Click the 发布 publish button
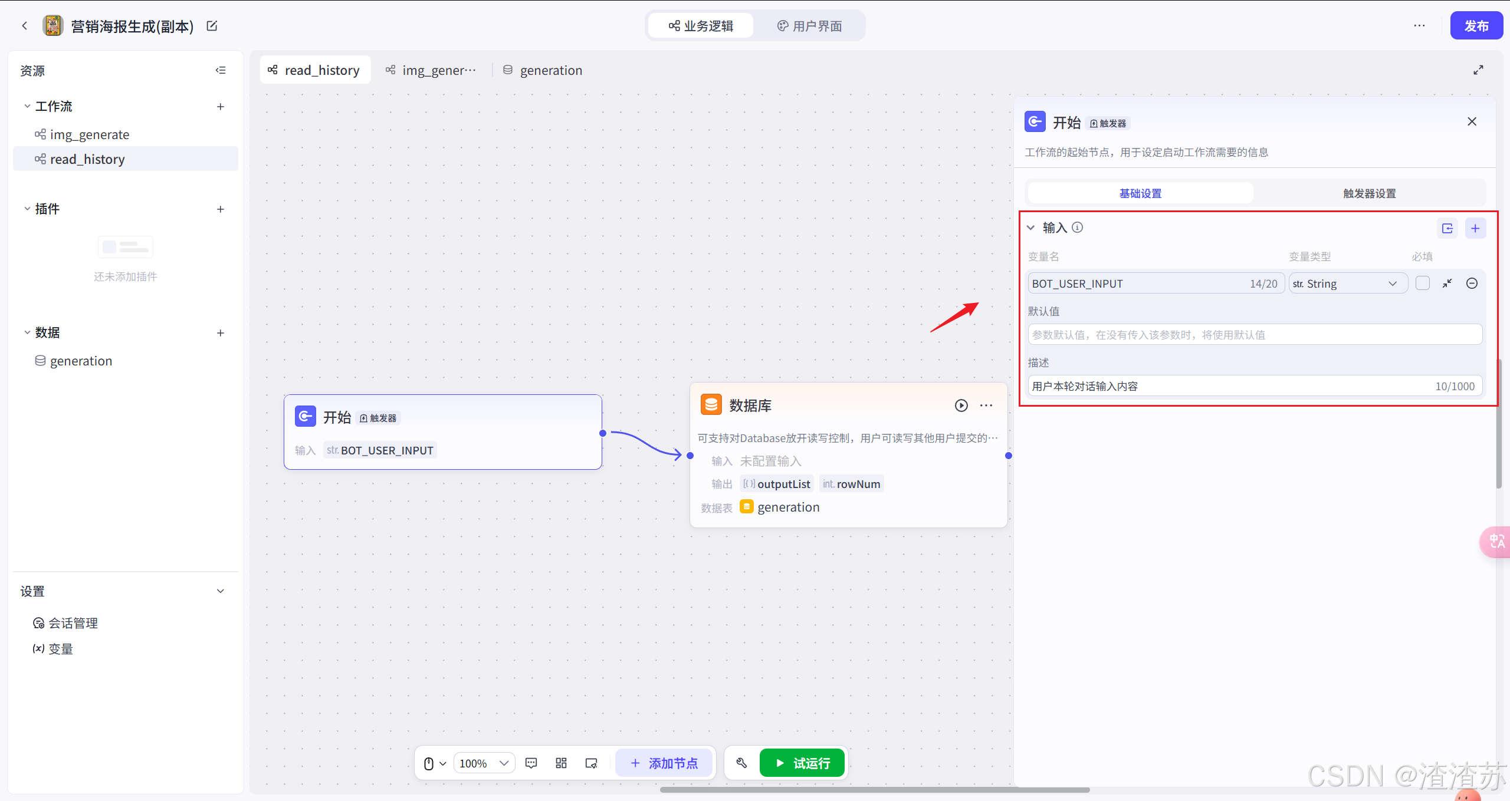This screenshot has width=1510, height=801. point(1476,26)
